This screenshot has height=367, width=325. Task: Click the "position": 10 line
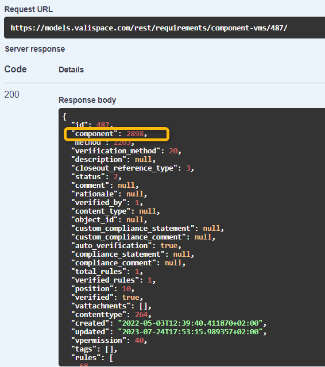[x=103, y=288]
